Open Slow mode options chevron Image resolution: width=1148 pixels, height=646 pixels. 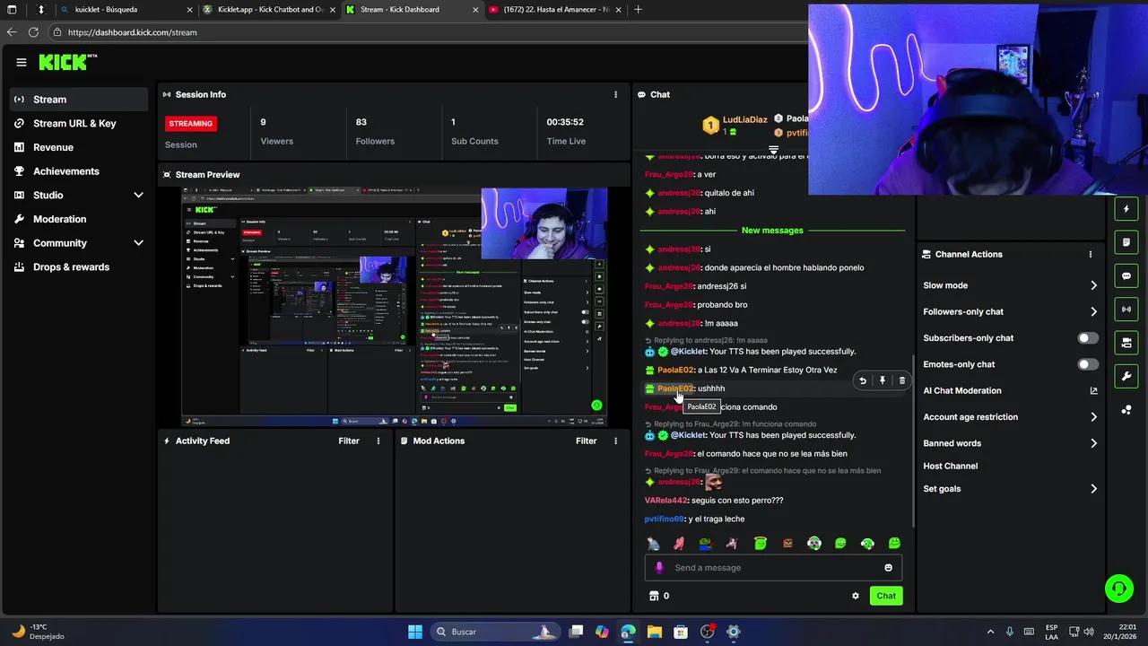pyautogui.click(x=1093, y=285)
